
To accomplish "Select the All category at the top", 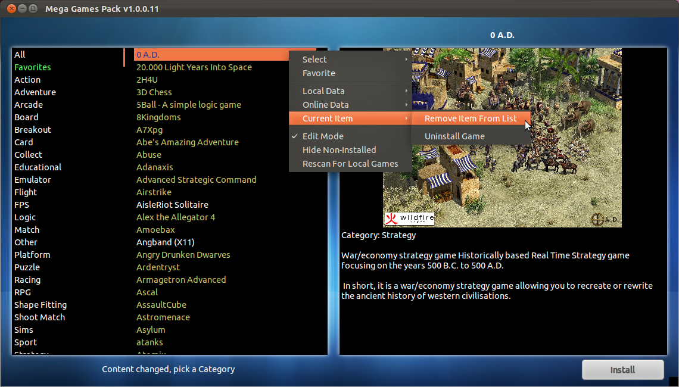I will click(19, 54).
